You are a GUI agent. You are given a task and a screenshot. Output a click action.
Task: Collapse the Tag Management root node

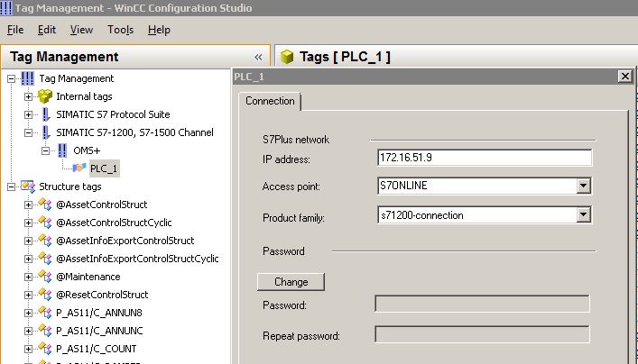12,78
